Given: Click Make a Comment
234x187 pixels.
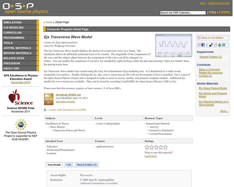Looking at the screenshot, I should [x=209, y=70].
